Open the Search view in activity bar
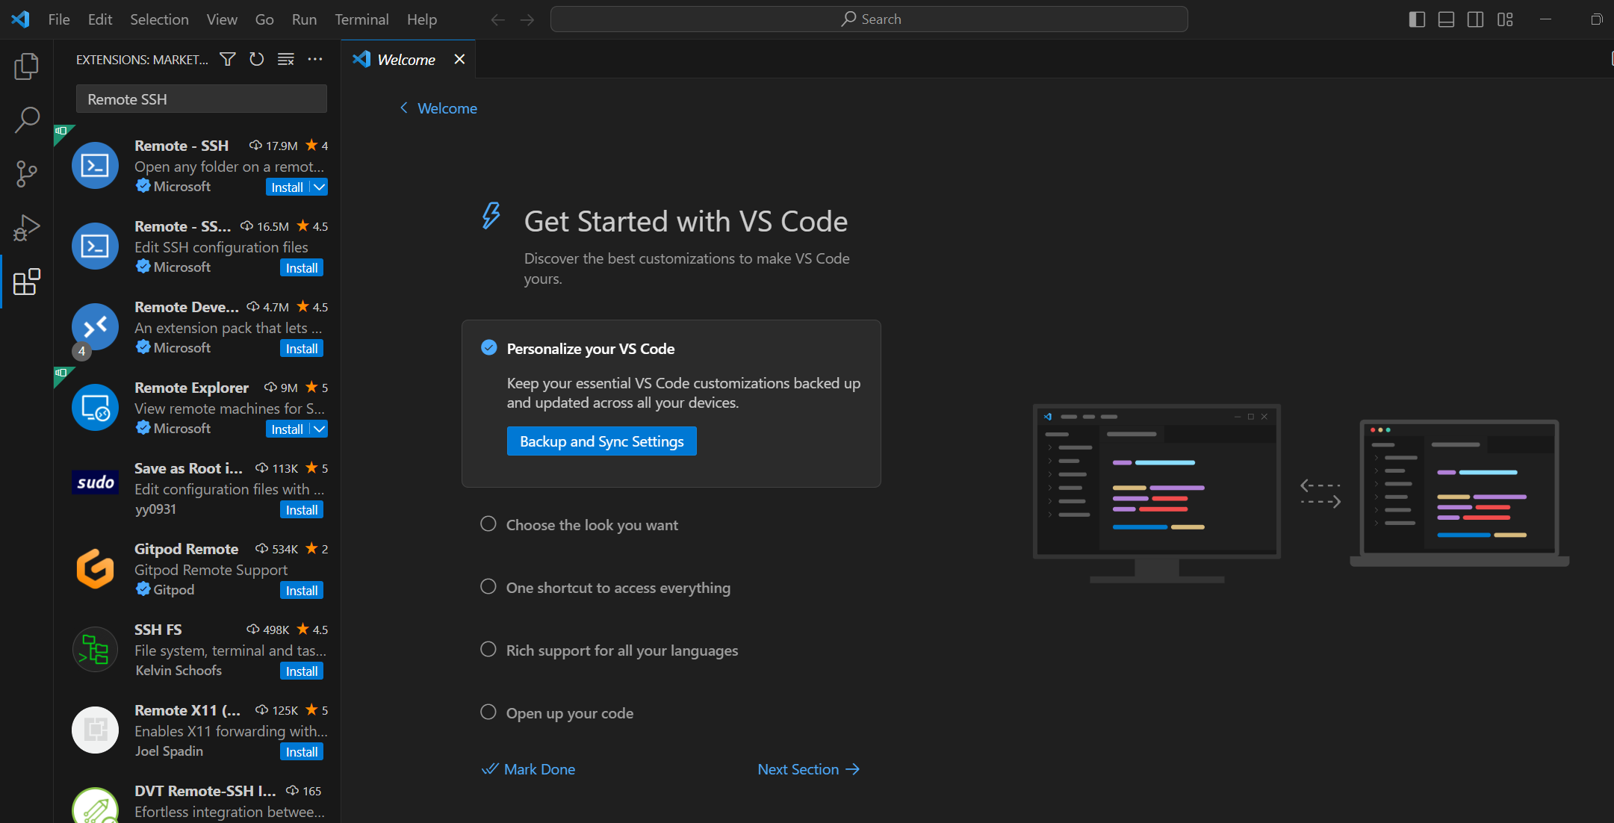 (x=27, y=120)
